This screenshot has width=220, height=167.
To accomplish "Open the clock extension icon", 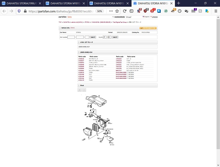I will [x=179, y=11].
